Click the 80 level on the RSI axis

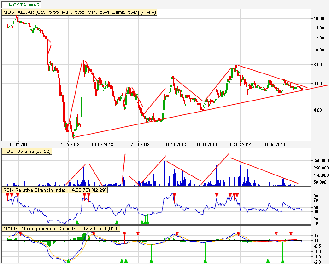pos(315,196)
